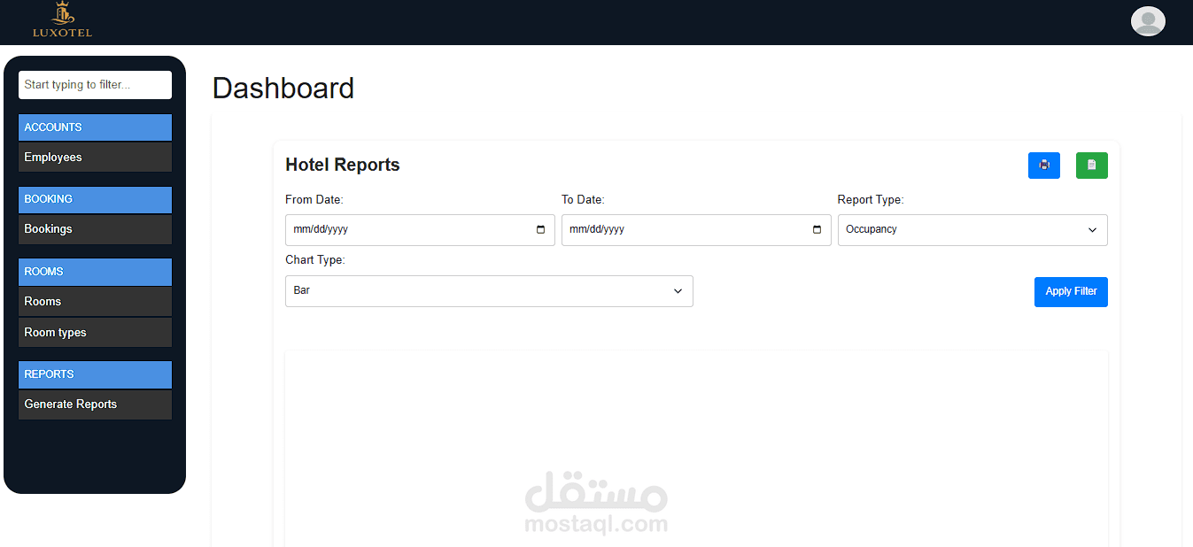Select the ROOMS section header
This screenshot has width=1193, height=547.
(x=95, y=272)
